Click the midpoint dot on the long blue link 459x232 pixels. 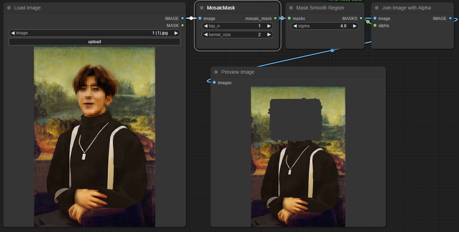coord(332,51)
